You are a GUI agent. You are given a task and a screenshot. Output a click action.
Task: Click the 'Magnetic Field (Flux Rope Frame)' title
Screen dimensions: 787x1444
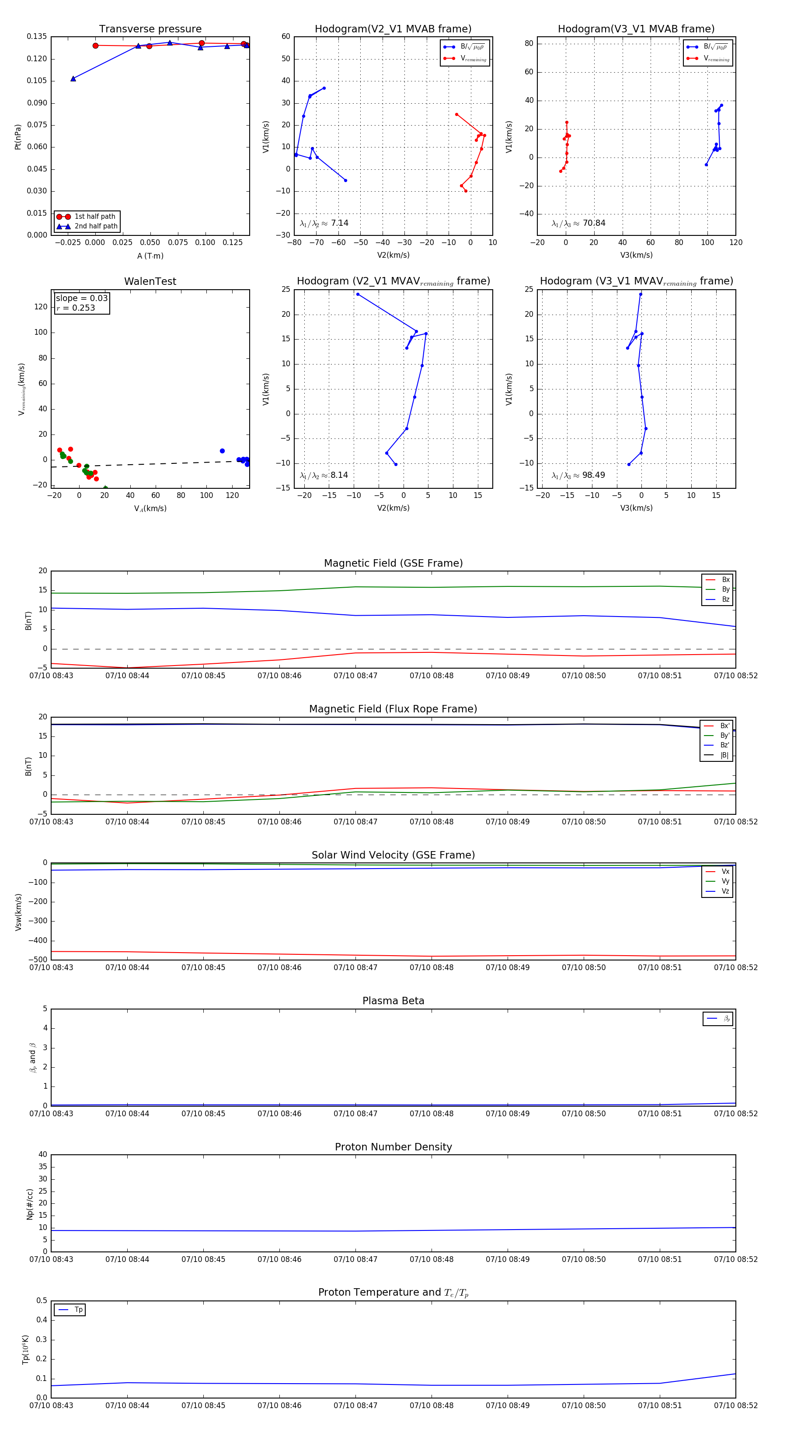pos(393,709)
